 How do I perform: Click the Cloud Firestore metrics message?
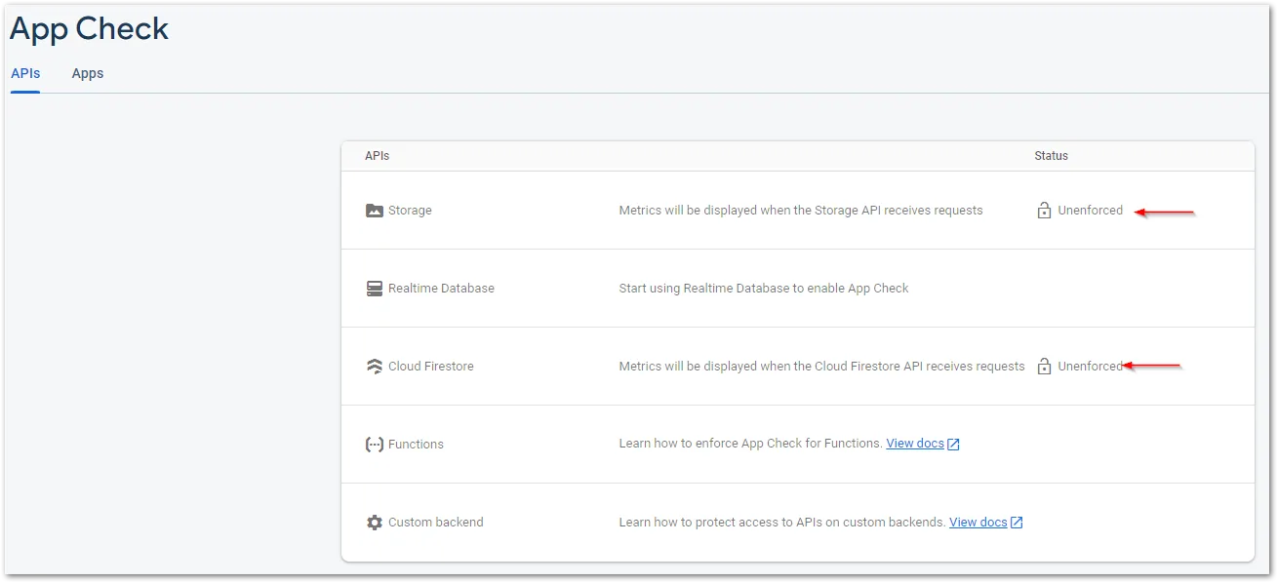point(822,366)
